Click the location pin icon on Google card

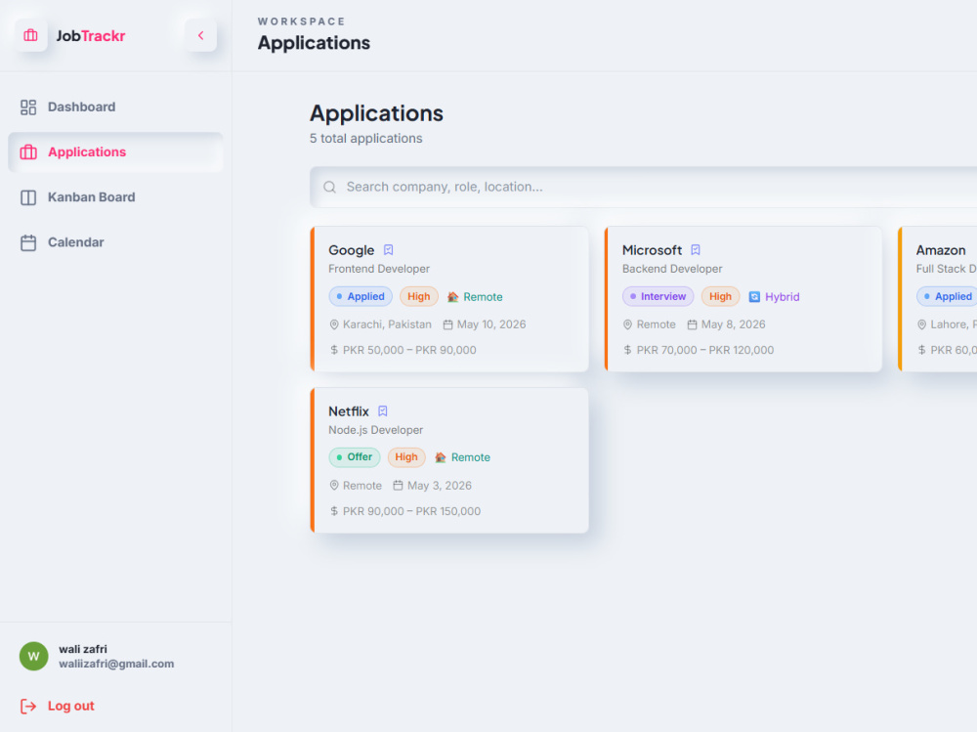point(334,324)
